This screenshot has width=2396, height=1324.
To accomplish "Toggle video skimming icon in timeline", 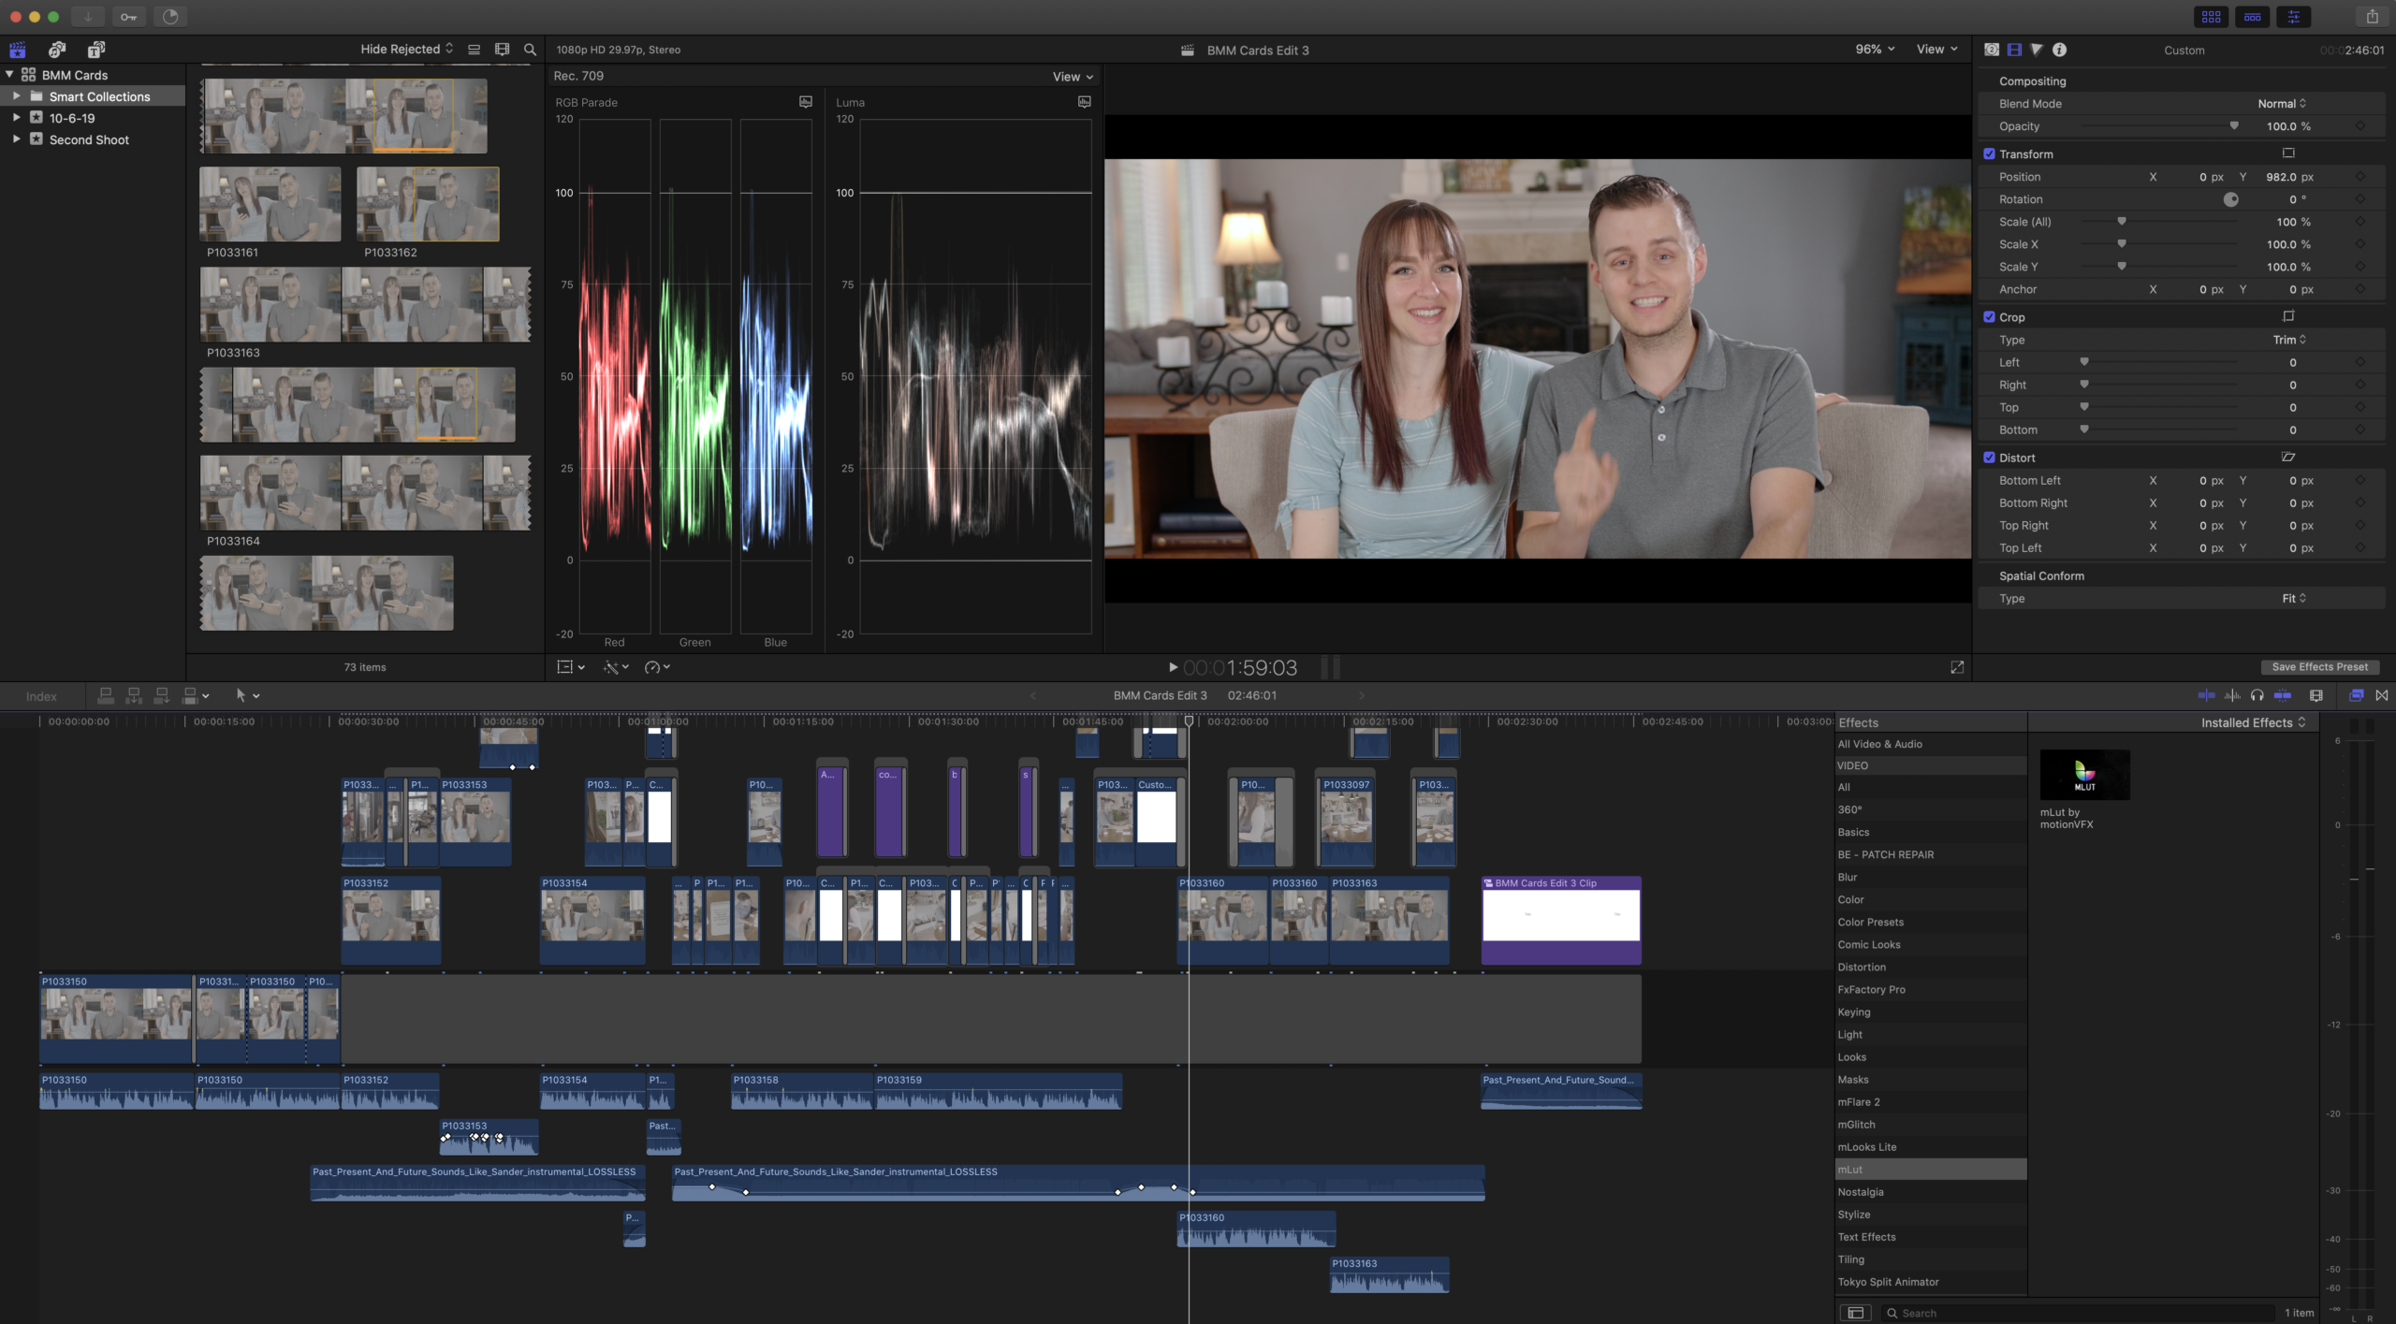I will [x=2206, y=695].
